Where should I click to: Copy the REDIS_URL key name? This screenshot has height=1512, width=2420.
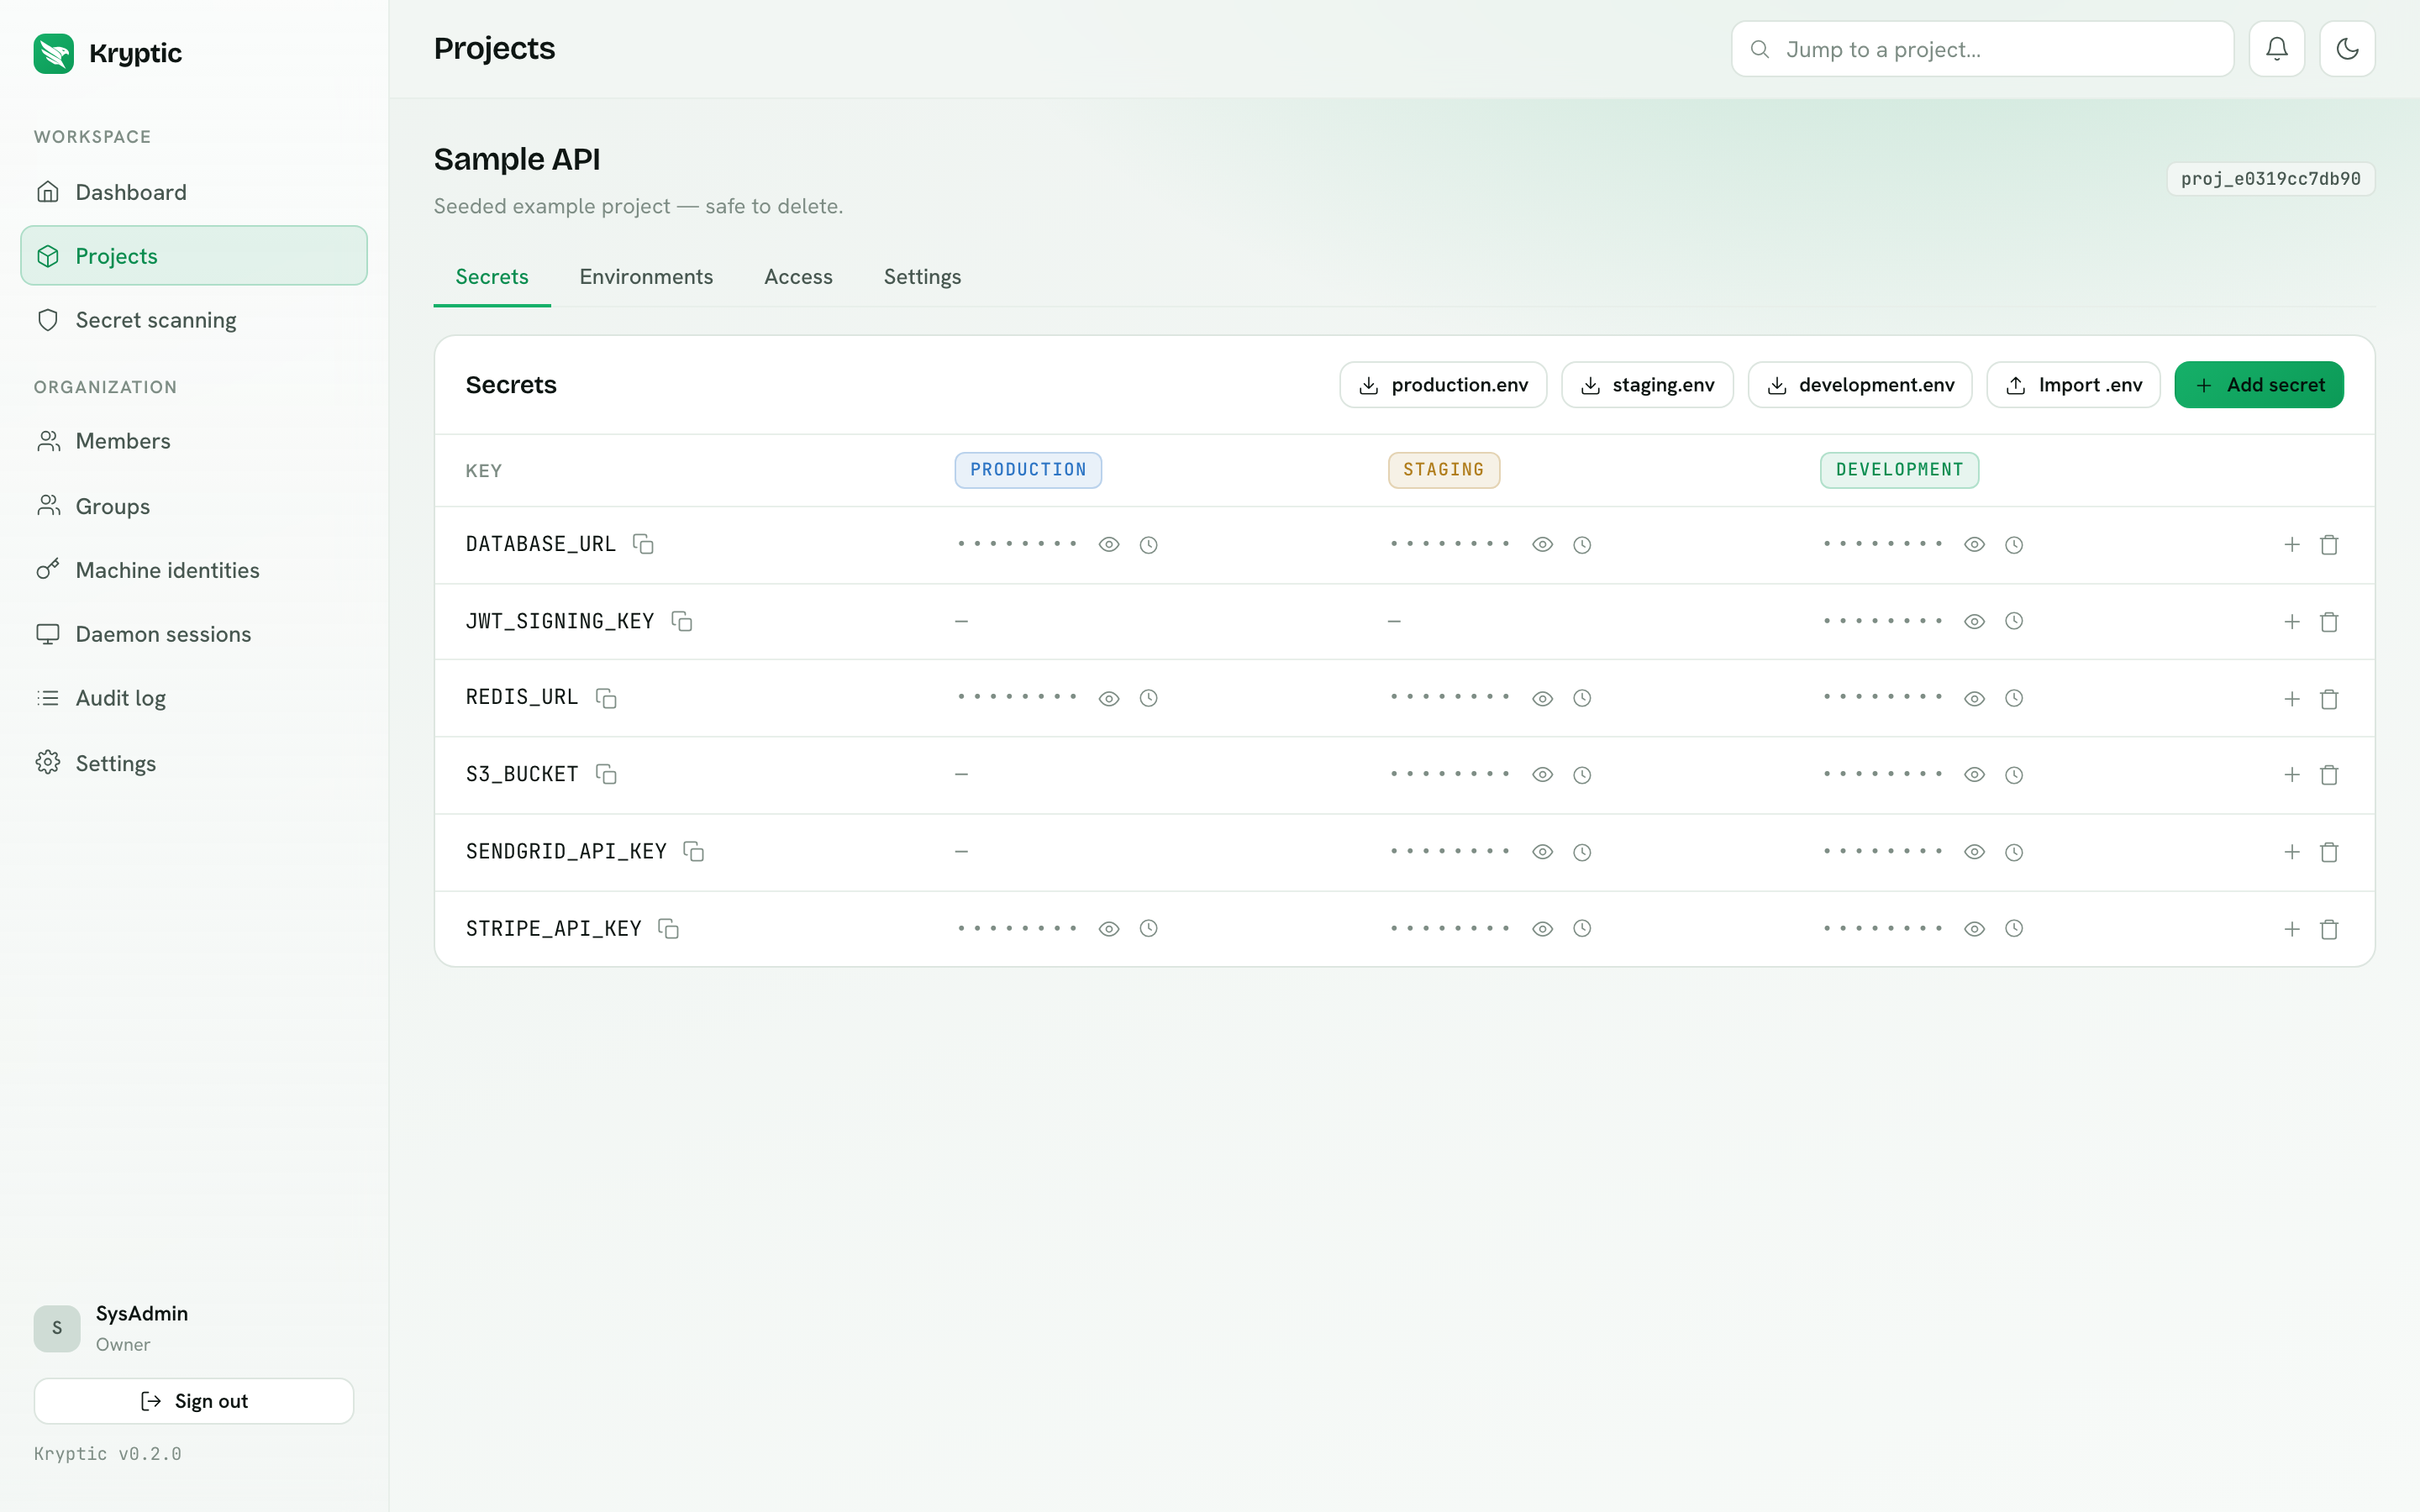tap(606, 698)
